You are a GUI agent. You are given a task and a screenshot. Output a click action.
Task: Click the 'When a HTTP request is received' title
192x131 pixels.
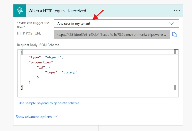(x=57, y=11)
